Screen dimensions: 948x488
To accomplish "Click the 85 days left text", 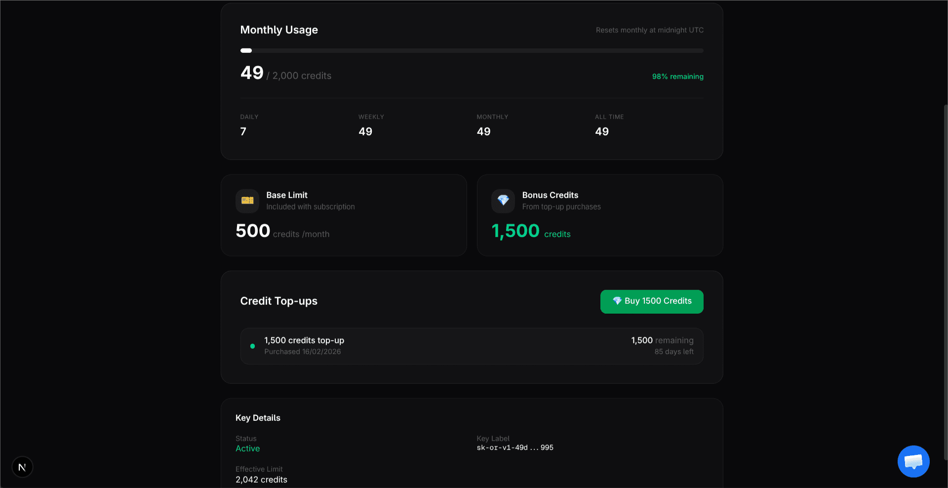I will [x=673, y=352].
